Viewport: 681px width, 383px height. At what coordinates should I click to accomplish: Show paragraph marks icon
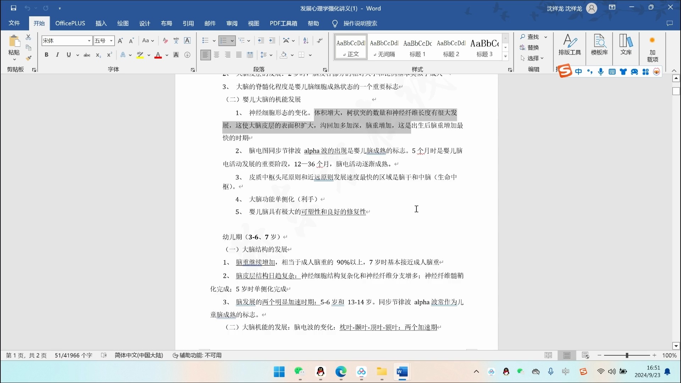pyautogui.click(x=320, y=40)
